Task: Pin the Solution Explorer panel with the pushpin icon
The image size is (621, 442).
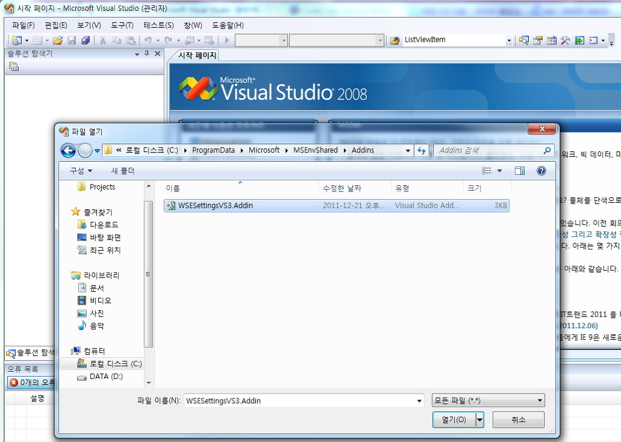Action: (x=147, y=53)
